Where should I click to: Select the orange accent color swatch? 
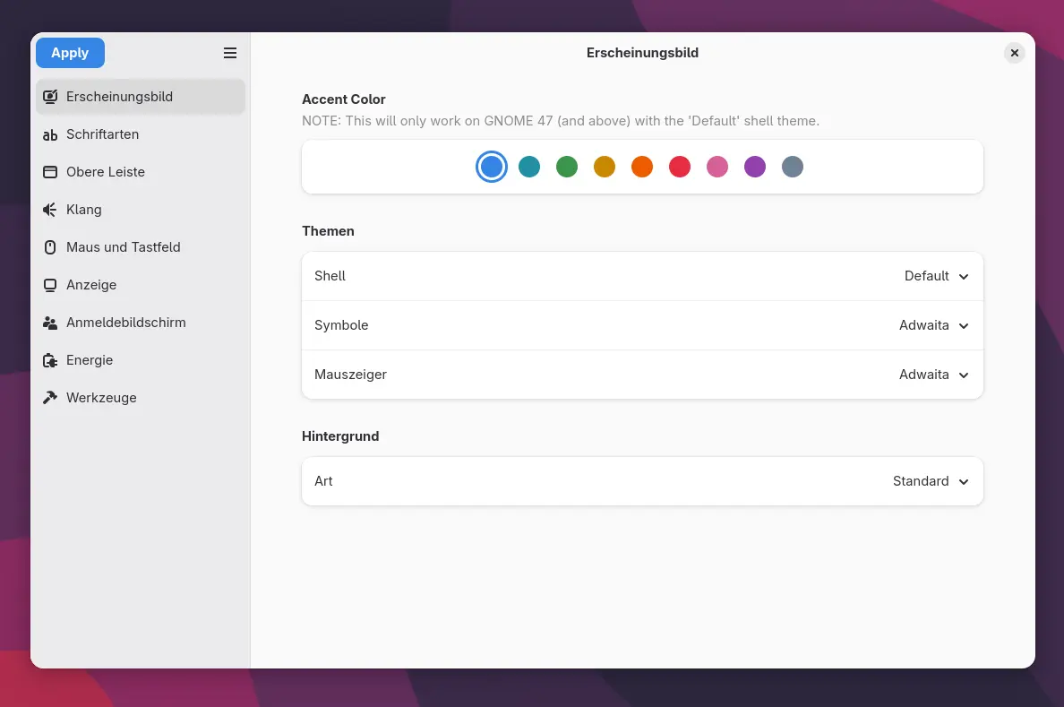(x=642, y=167)
